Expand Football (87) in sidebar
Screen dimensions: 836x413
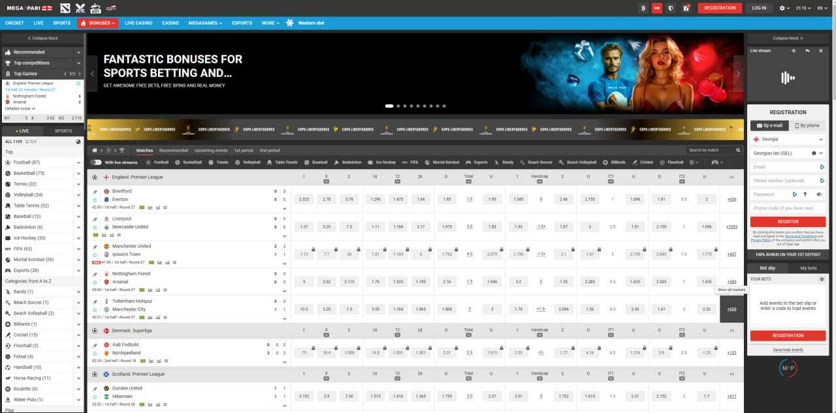point(78,162)
